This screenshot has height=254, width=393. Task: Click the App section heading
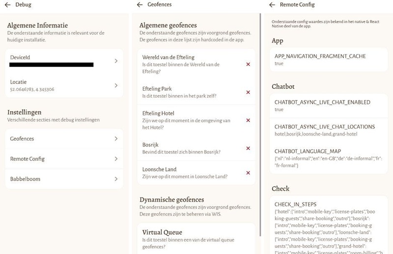[278, 41]
